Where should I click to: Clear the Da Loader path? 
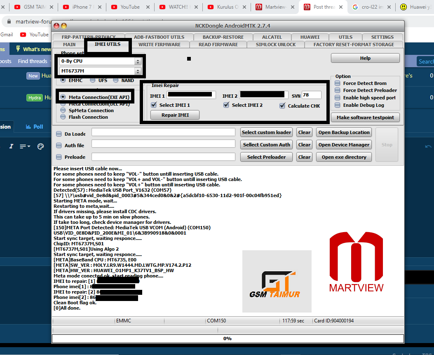pyautogui.click(x=305, y=132)
